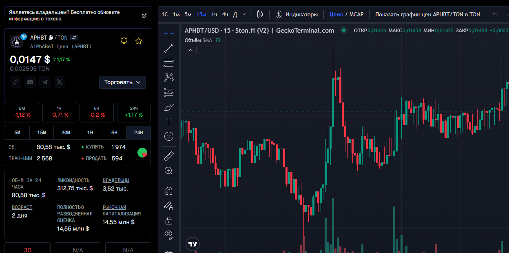Hide all drawings with the eye icon
Viewport: 509px width, 253px height.
click(169, 234)
